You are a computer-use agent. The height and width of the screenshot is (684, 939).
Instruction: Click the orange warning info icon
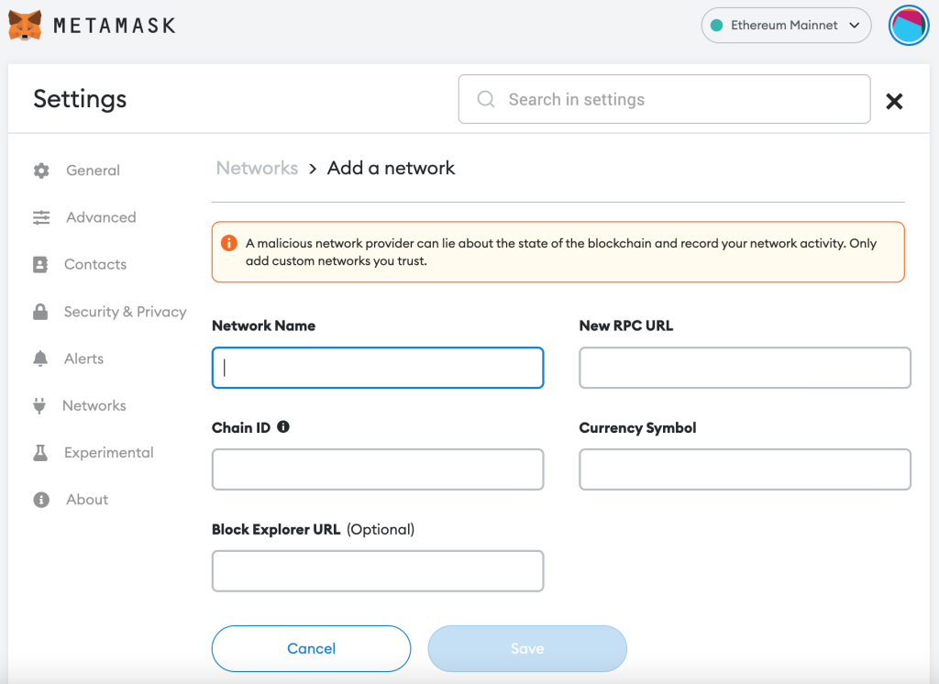click(228, 243)
